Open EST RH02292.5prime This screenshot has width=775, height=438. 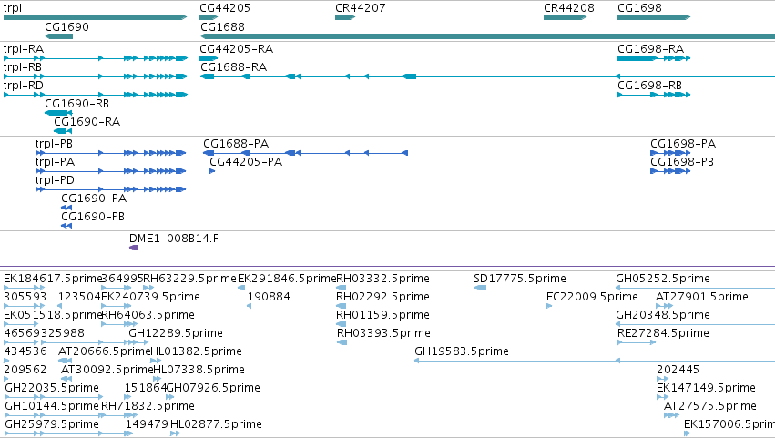[341, 306]
